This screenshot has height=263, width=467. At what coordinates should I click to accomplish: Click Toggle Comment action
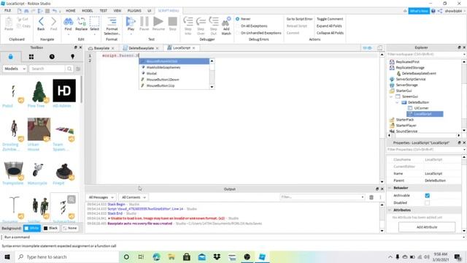330,19
